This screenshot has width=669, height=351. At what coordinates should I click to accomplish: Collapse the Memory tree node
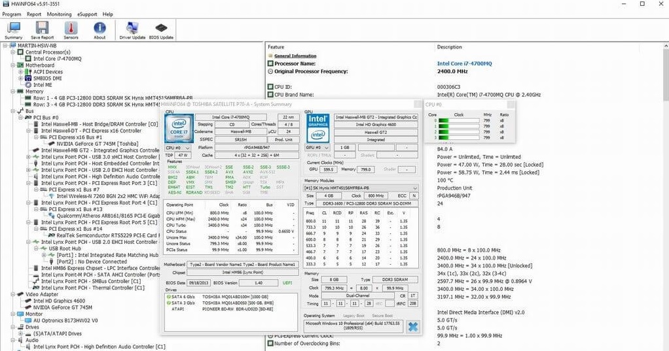[13, 92]
